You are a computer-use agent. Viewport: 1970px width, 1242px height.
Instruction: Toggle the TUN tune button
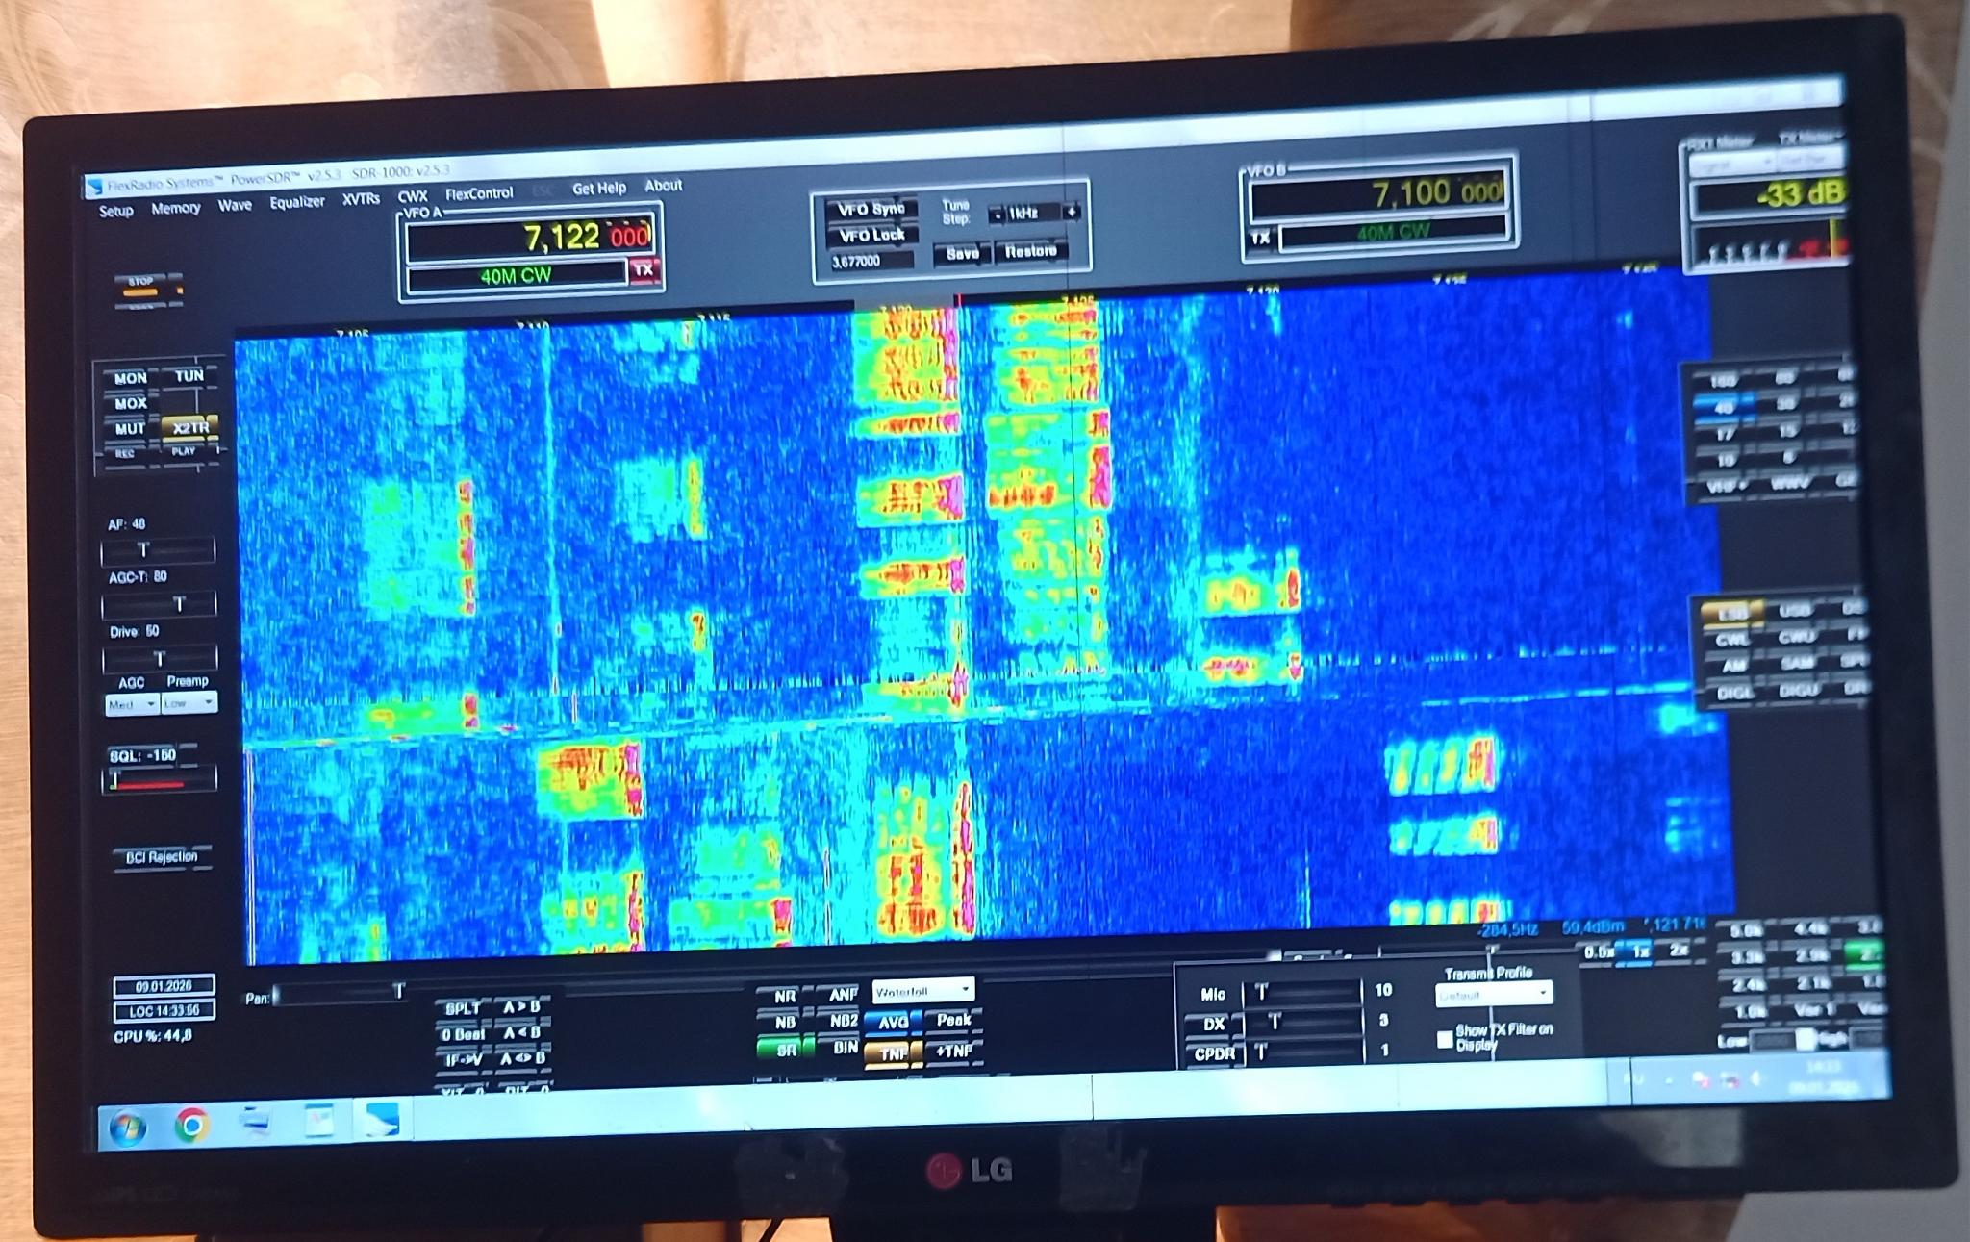(189, 376)
